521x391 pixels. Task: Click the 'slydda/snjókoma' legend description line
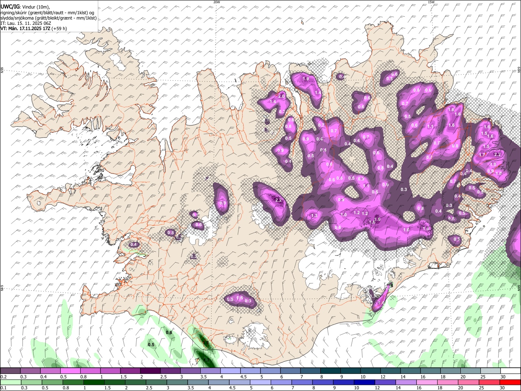point(48,18)
